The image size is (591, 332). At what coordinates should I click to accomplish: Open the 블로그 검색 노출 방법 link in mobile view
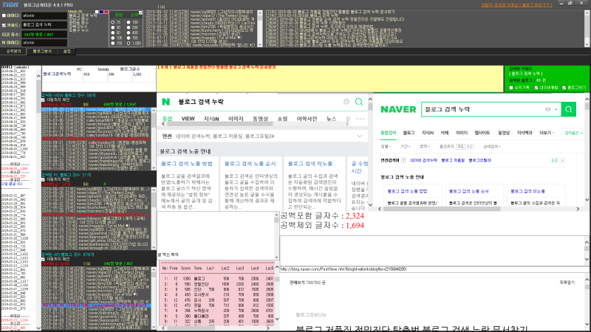tap(187, 164)
